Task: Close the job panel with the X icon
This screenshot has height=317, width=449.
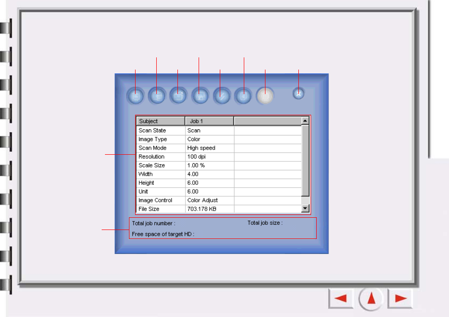Action: pyautogui.click(x=298, y=94)
